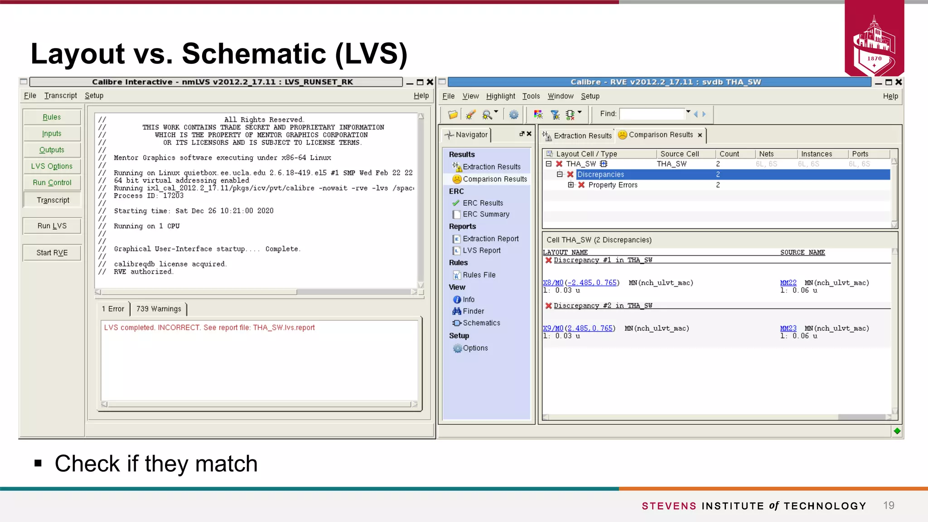This screenshot has width=928, height=522.
Task: Click the Info icon under View
Action: point(457,300)
